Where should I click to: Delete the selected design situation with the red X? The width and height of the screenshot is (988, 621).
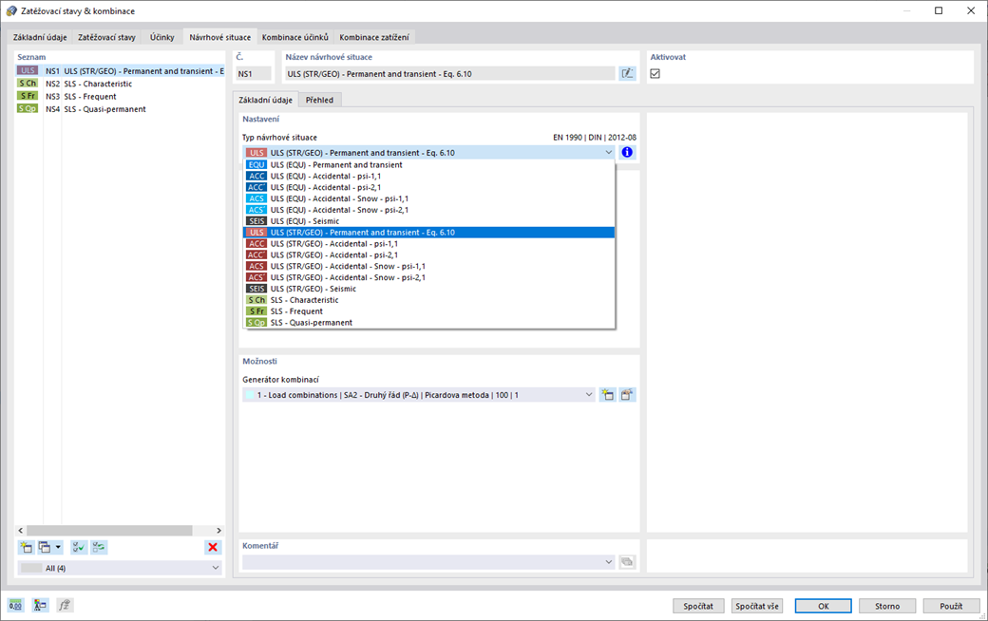213,547
